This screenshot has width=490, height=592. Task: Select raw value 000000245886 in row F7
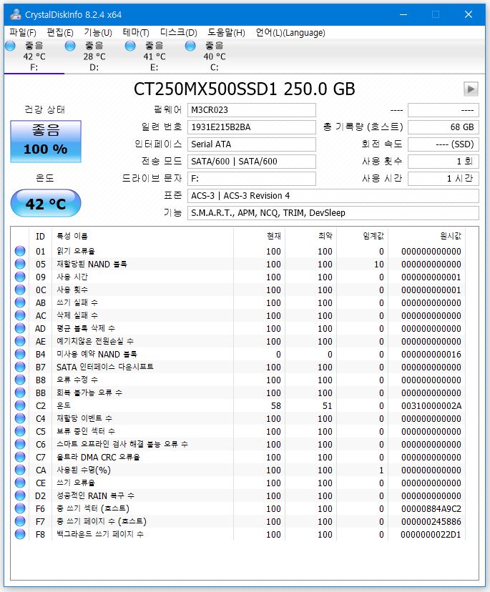431,522
